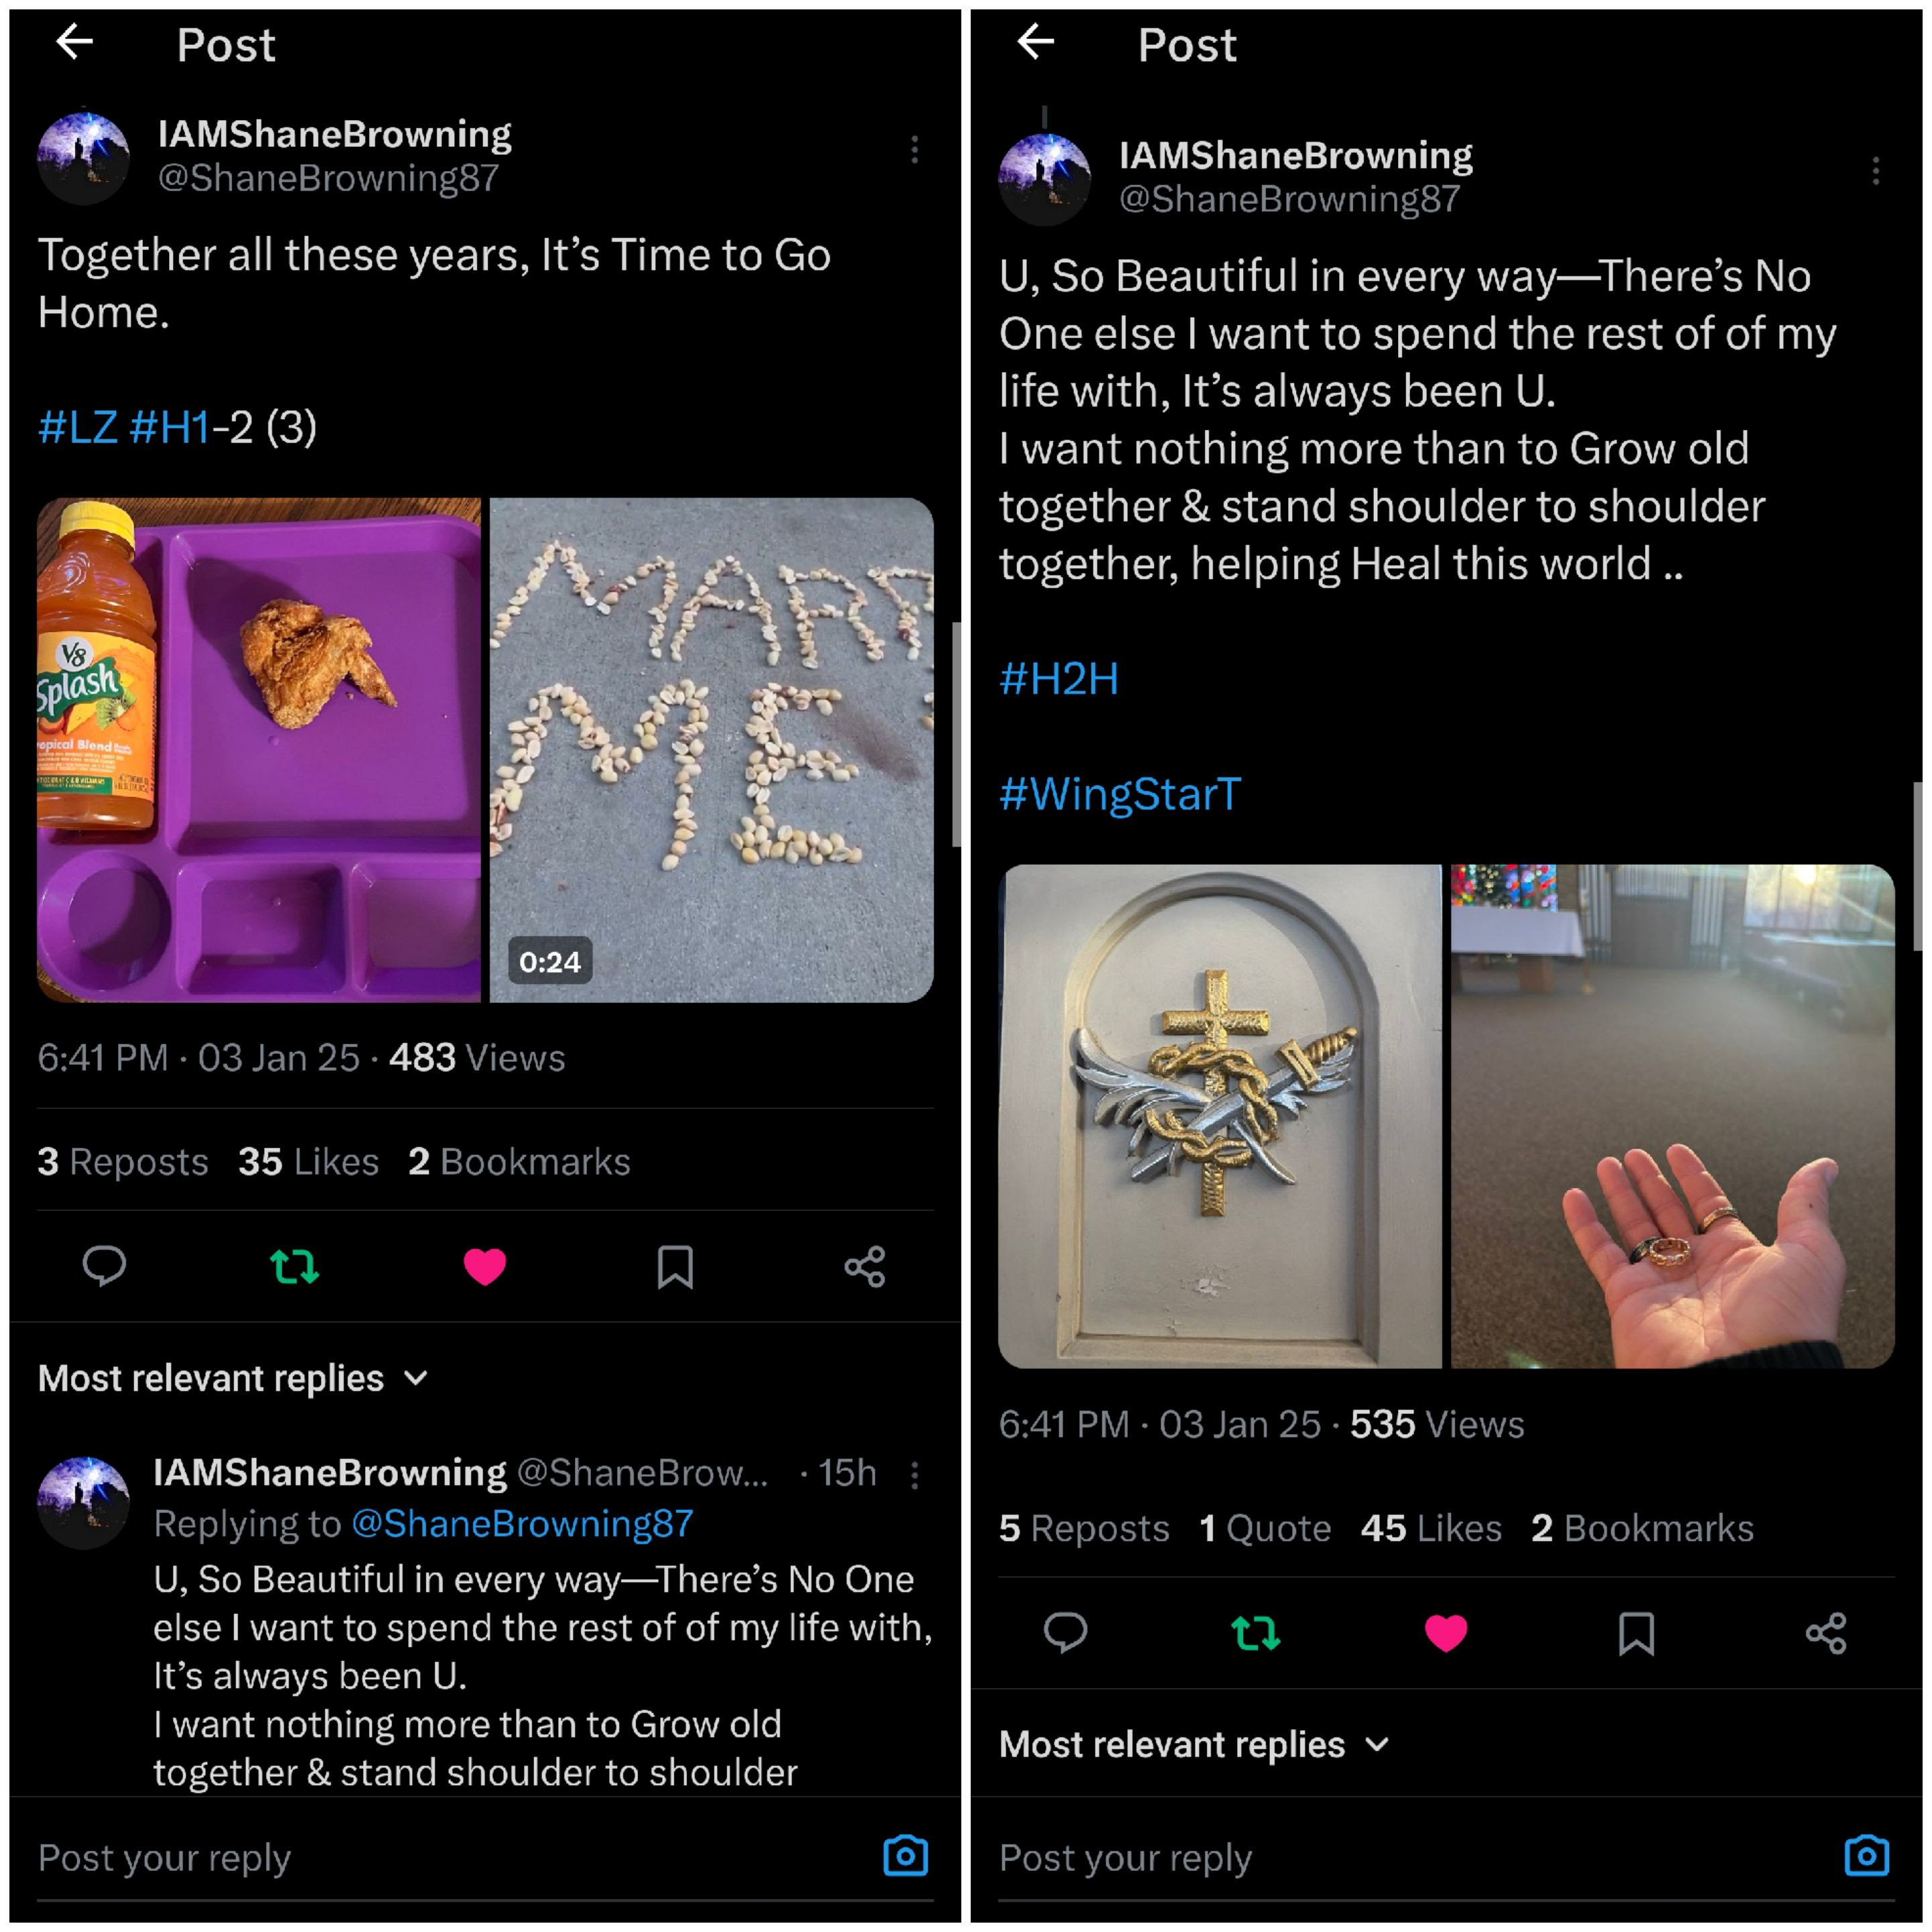Image resolution: width=1932 pixels, height=1932 pixels.
Task: Go back using right post's arrow
Action: (1036, 42)
